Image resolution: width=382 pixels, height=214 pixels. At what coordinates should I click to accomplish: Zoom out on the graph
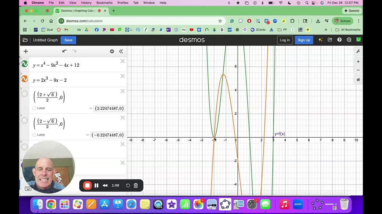coord(358,70)
